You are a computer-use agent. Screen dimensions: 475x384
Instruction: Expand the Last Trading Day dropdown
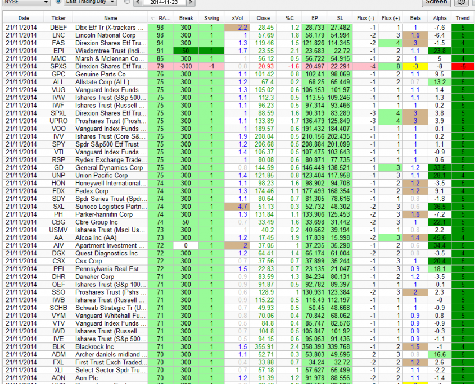pyautogui.click(x=90, y=2)
